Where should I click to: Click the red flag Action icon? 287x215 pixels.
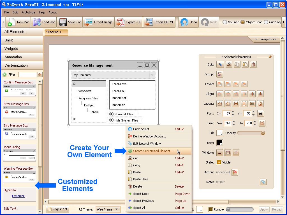tap(235, 172)
